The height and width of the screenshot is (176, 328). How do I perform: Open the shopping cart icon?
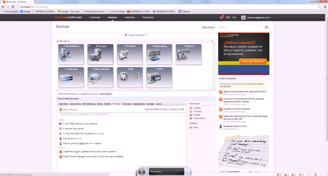[234, 18]
